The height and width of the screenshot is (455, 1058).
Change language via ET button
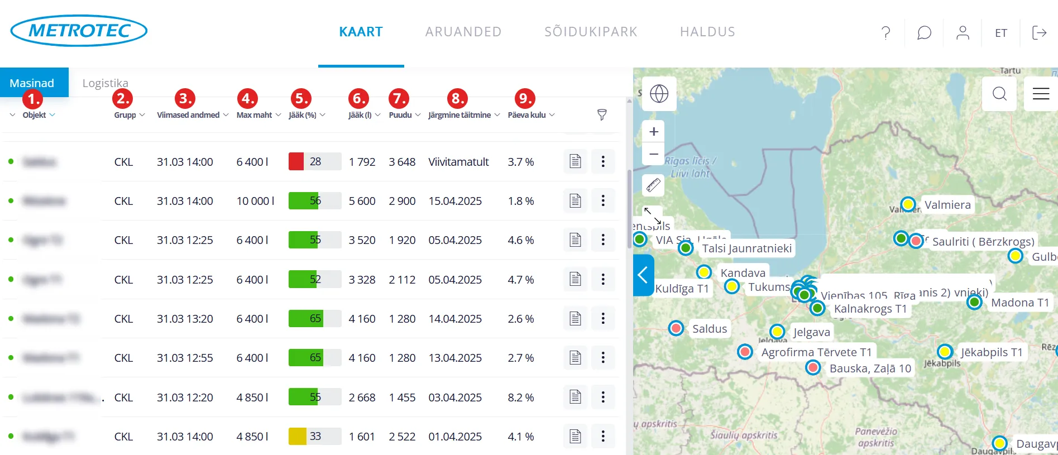[1001, 33]
